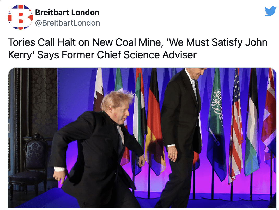Click the green Saudi Arabian flag
Image resolution: width=279 pixels, height=210 pixels.
pos(216,123)
